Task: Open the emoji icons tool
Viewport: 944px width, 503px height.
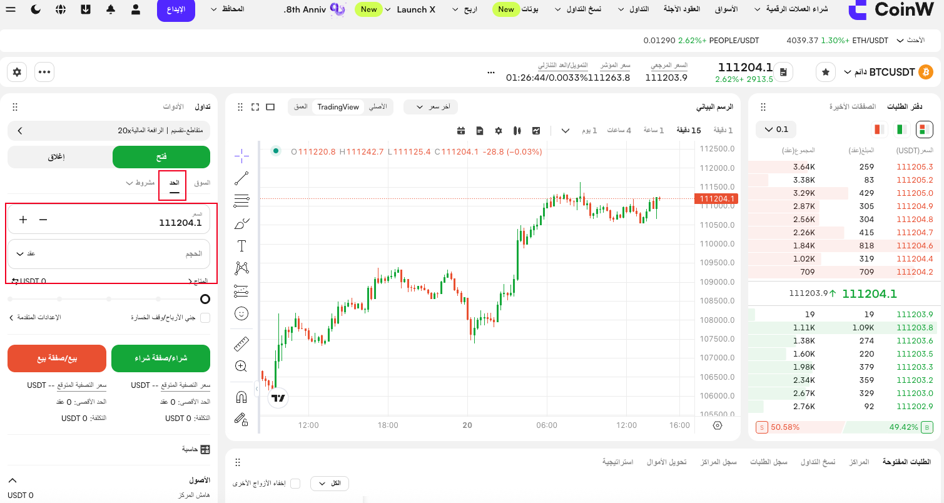Action: pos(241,313)
